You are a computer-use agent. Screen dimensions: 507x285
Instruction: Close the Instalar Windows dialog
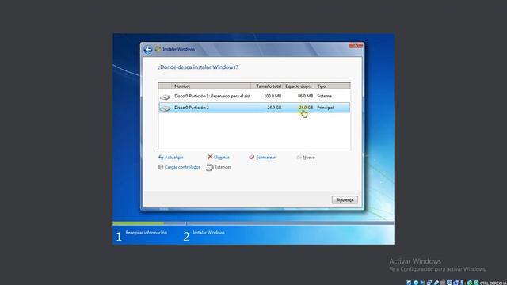tap(356, 46)
